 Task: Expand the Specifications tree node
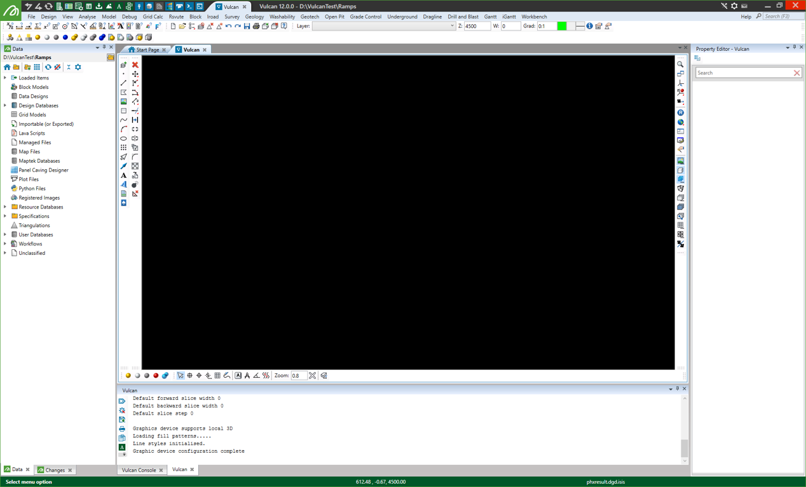[5, 216]
